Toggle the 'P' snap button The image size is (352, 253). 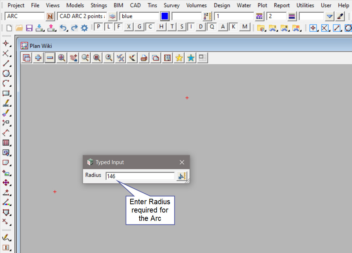(x=98, y=27)
